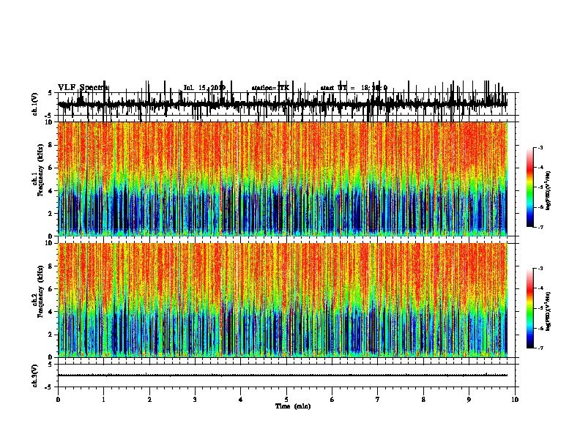Click the 6 kHz tick label on ch.1 axis
Image resolution: width=580 pixels, height=448 pixels.
tap(51, 168)
